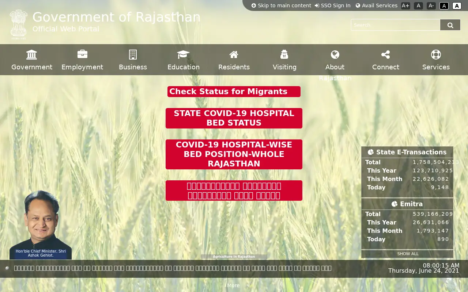
Task: Open the Employment menu label
Action: (82, 67)
